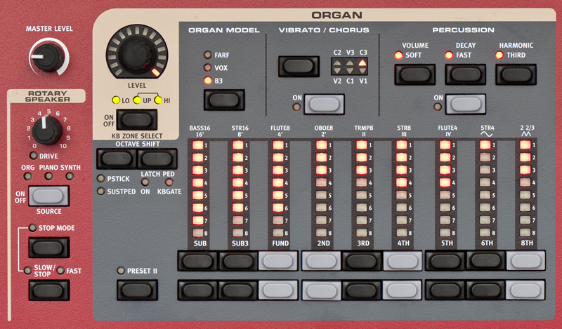Viewport: 562px width, 329px height.
Task: Click the yellow LO zone LED
Action: coord(116,100)
